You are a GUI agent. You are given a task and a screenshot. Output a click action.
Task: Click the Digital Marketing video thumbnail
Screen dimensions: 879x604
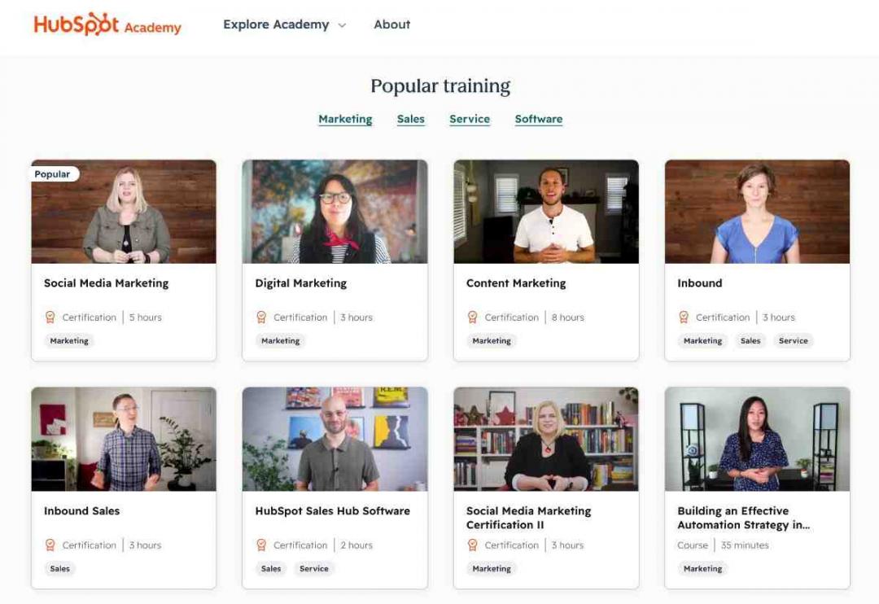tap(335, 212)
